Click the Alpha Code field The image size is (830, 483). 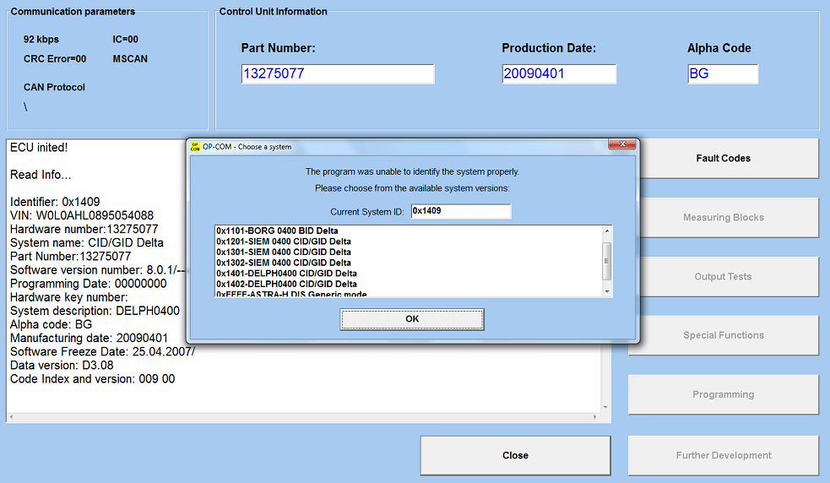722,74
